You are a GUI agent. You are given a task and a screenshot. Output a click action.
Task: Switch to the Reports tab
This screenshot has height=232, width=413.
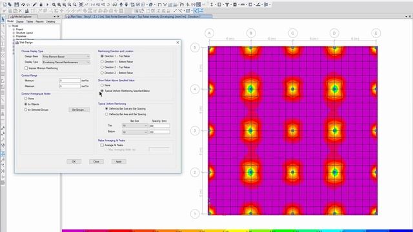click(x=39, y=21)
